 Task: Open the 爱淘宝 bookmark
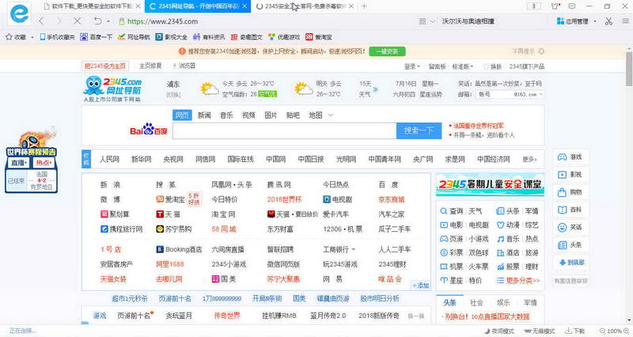click(x=319, y=36)
